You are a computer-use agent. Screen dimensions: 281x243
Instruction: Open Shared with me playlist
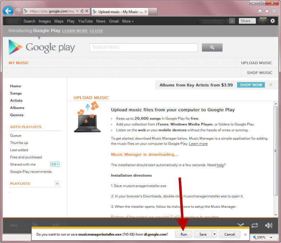[23, 164]
